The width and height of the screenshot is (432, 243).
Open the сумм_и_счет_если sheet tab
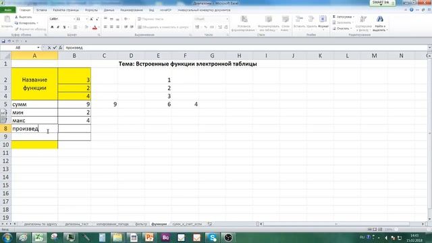[x=187, y=224]
